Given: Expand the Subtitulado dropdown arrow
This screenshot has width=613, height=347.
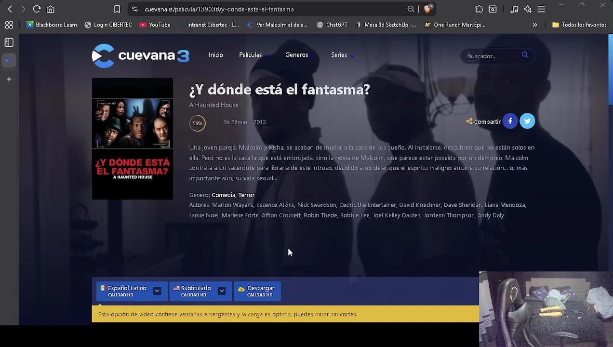Looking at the screenshot, I should (x=222, y=291).
